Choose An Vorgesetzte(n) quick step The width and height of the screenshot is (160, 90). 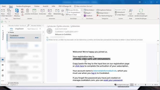73,12
